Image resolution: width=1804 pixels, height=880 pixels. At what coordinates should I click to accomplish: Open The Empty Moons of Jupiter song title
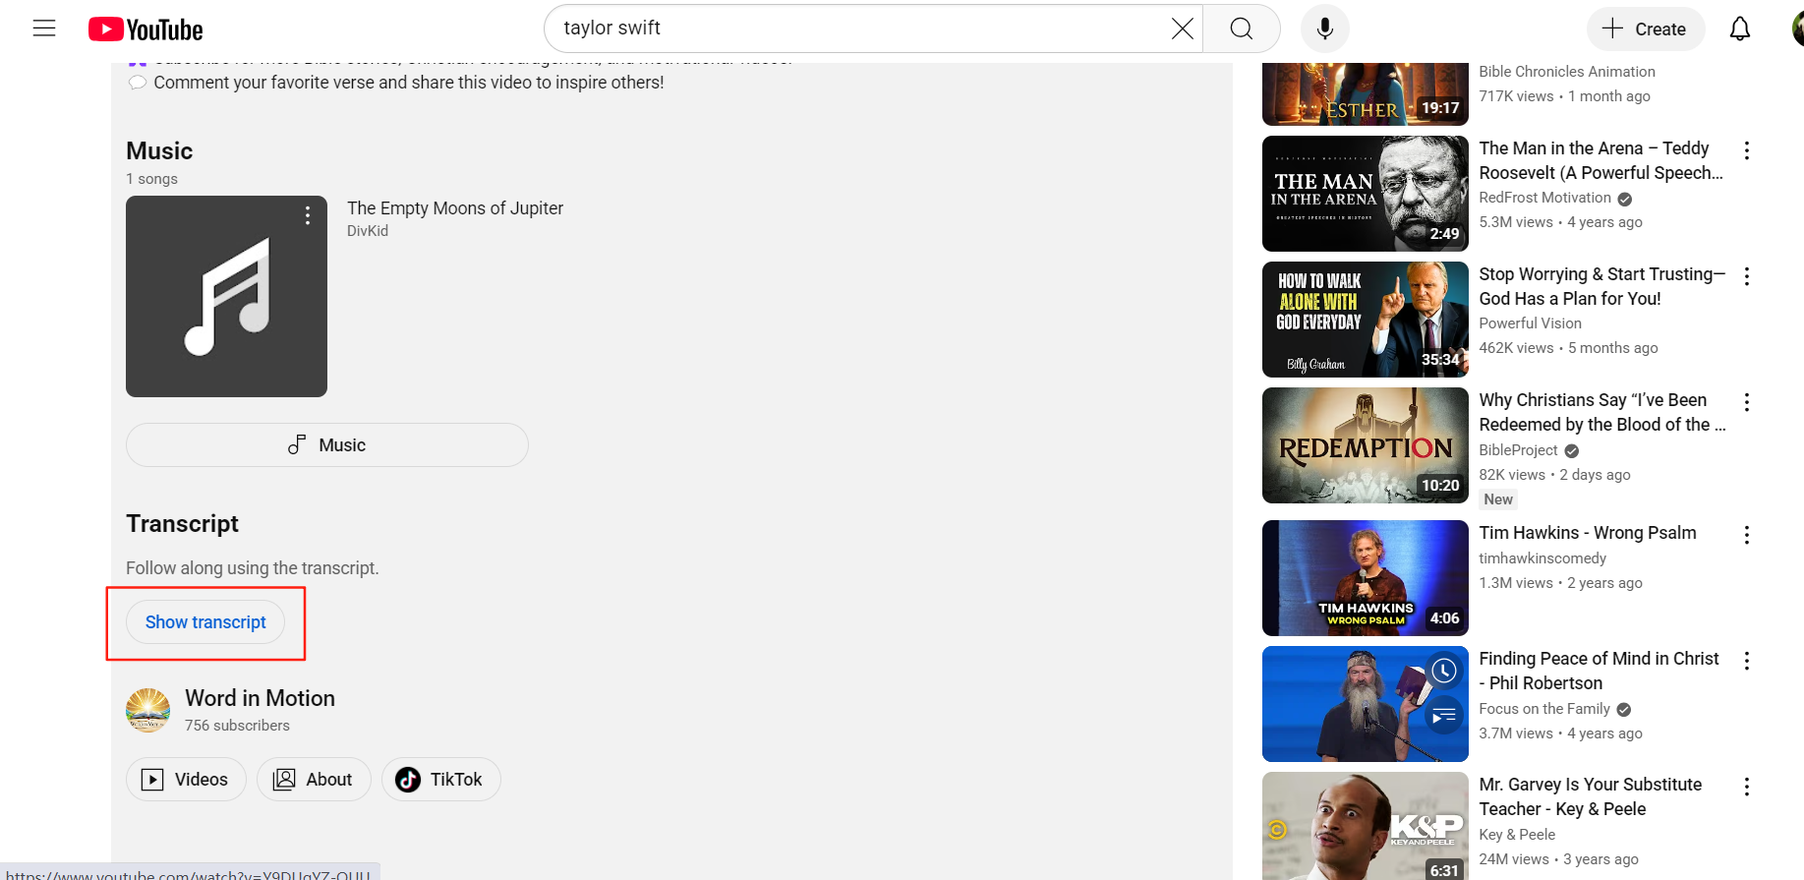(x=455, y=208)
